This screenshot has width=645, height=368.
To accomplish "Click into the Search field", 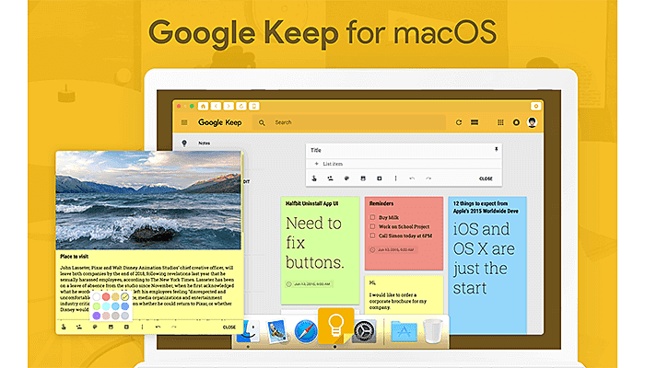I will point(349,122).
